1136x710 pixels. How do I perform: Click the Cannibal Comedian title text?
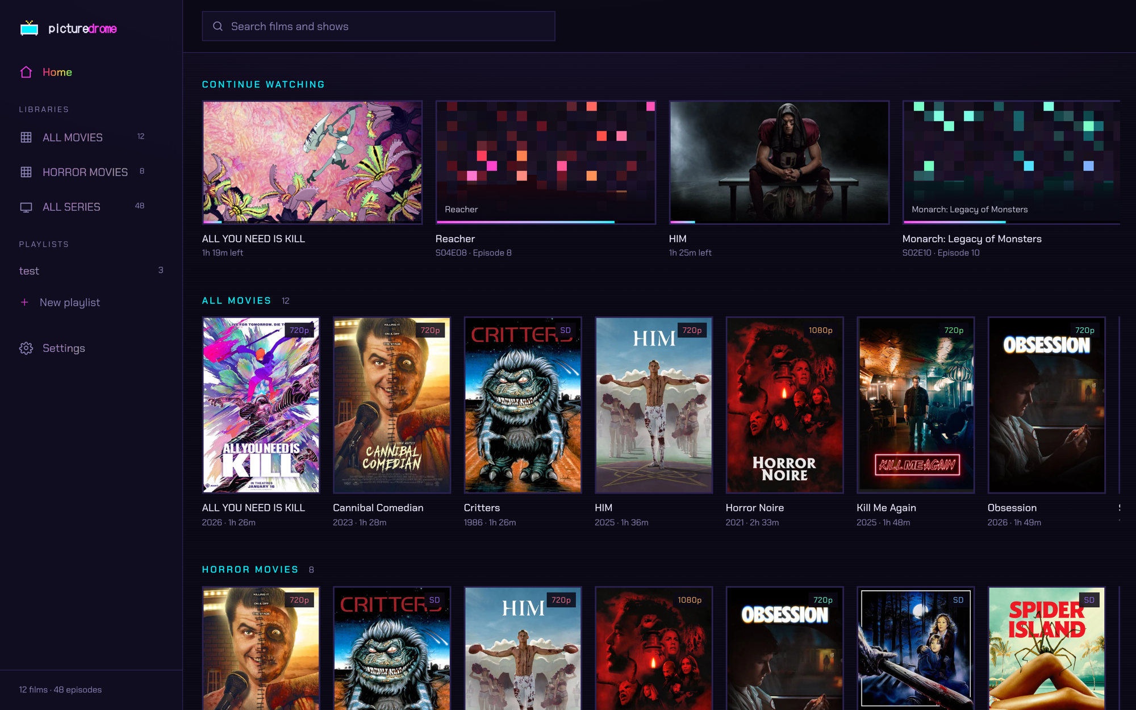378,508
